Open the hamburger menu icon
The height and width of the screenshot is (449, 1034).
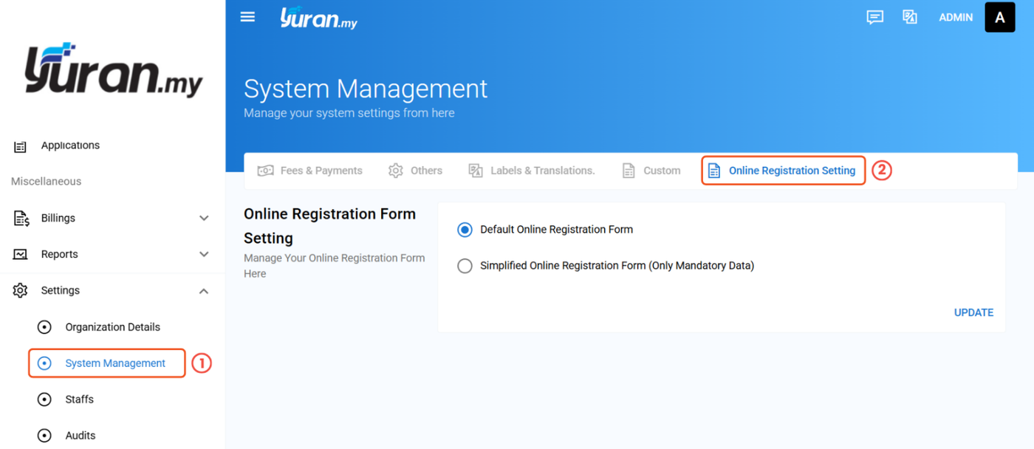pos(247,17)
